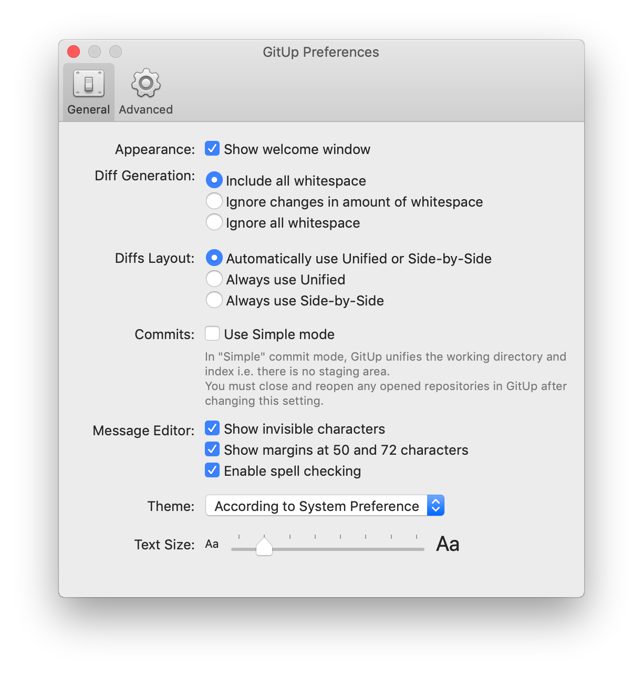Close the GitUp Preferences window
The width and height of the screenshot is (643, 675).
[74, 52]
